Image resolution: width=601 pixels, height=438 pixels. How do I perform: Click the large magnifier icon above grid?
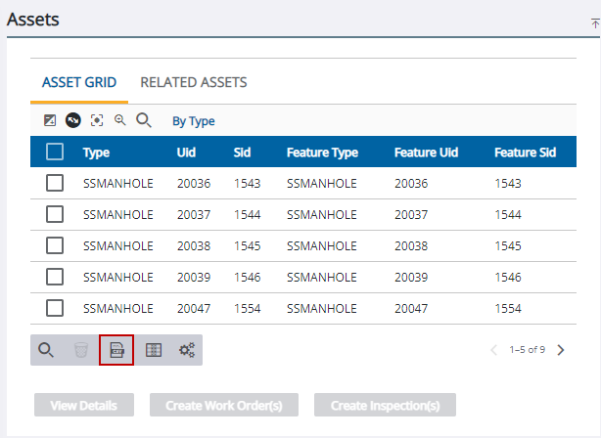[144, 121]
